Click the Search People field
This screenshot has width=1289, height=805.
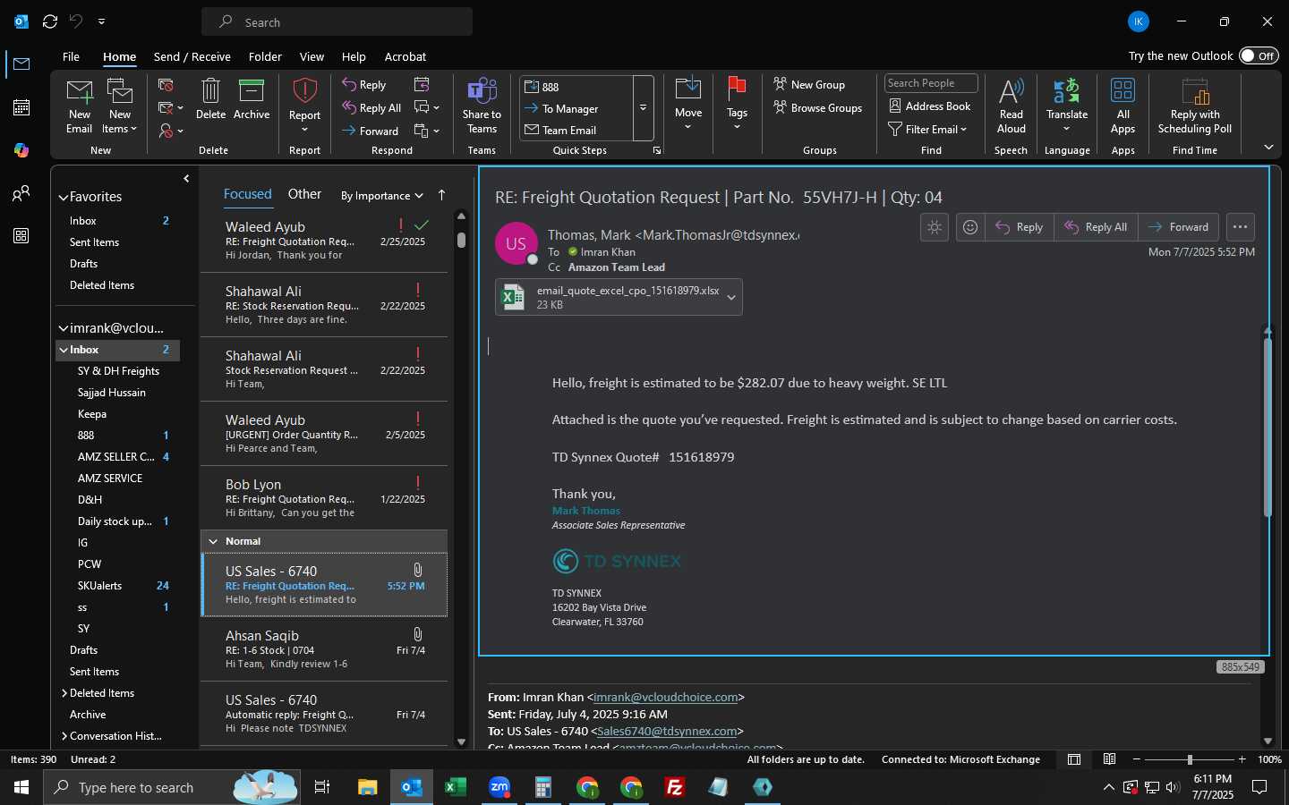tap(931, 83)
